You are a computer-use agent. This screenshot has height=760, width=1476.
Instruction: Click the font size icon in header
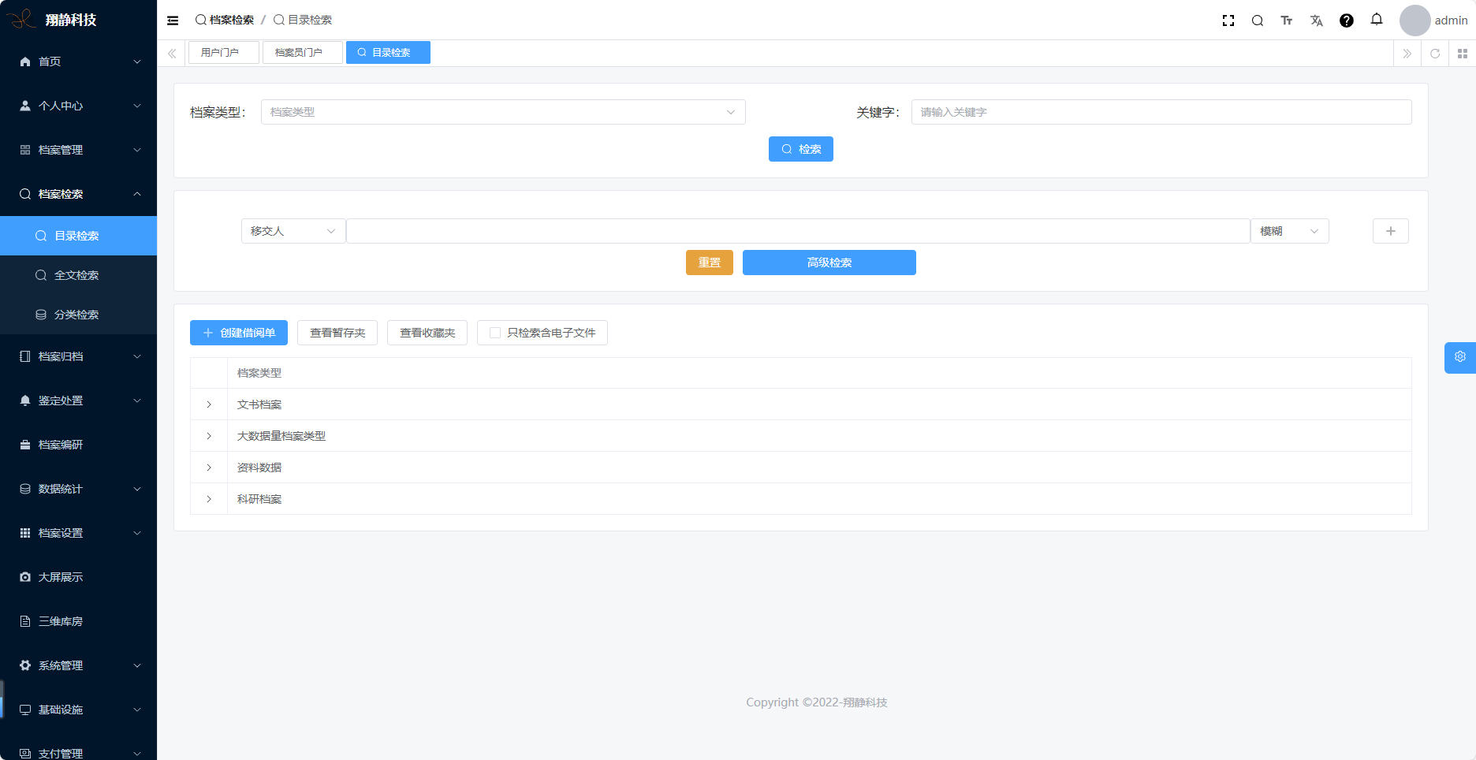click(1287, 20)
